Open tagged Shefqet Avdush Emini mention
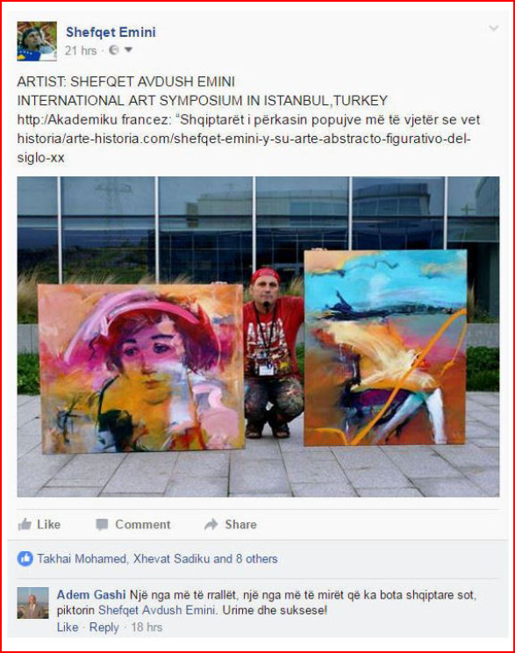 pos(157,610)
